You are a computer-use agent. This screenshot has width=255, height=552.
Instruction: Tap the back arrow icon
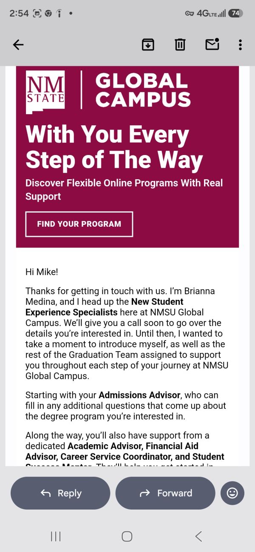coord(18,45)
